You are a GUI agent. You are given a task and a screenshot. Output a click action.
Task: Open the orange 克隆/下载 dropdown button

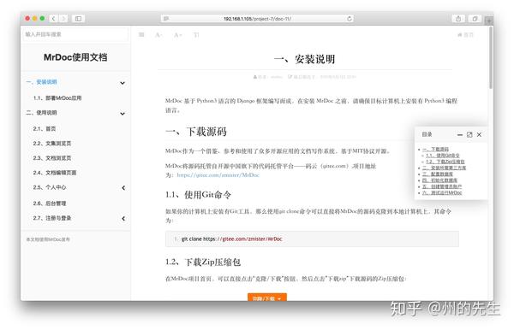(267, 298)
